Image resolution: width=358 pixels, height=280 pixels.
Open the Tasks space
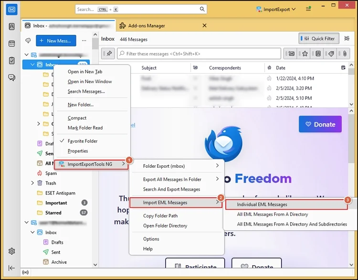coord(11,61)
